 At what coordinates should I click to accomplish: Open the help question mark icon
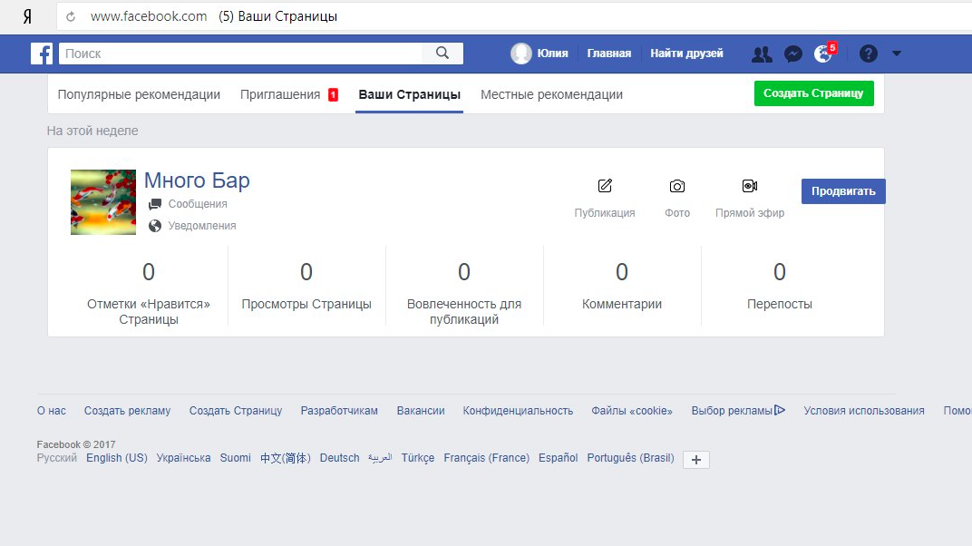[868, 54]
